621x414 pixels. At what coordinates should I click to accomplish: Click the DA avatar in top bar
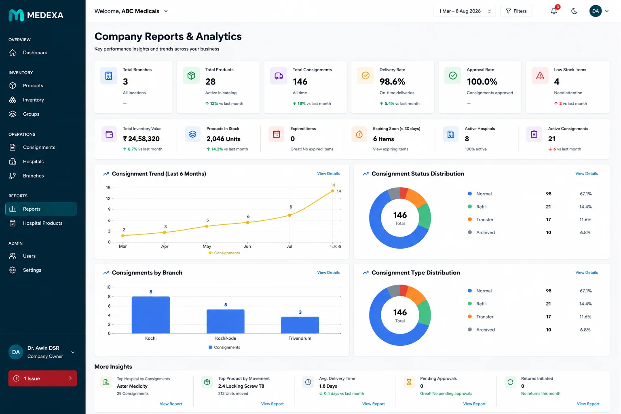tap(596, 11)
